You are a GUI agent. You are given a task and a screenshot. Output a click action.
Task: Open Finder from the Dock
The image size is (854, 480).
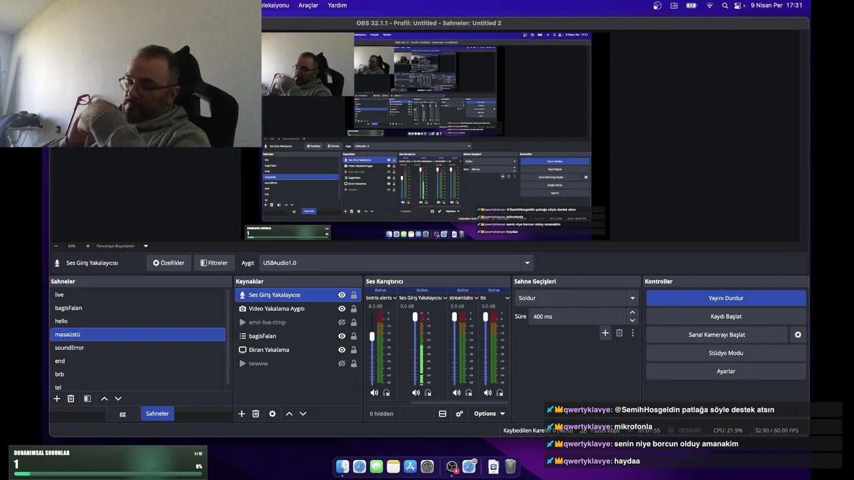[342, 467]
